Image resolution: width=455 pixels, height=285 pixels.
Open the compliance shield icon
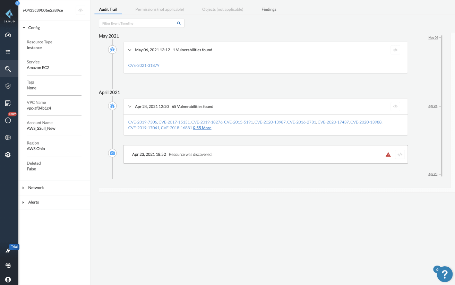click(x=9, y=86)
